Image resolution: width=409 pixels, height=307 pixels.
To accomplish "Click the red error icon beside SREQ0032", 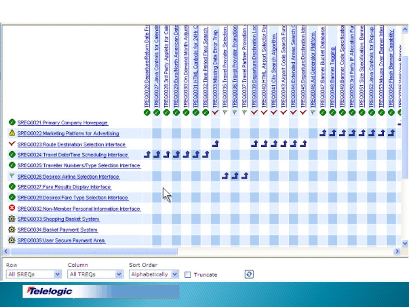I will (x=12, y=208).
